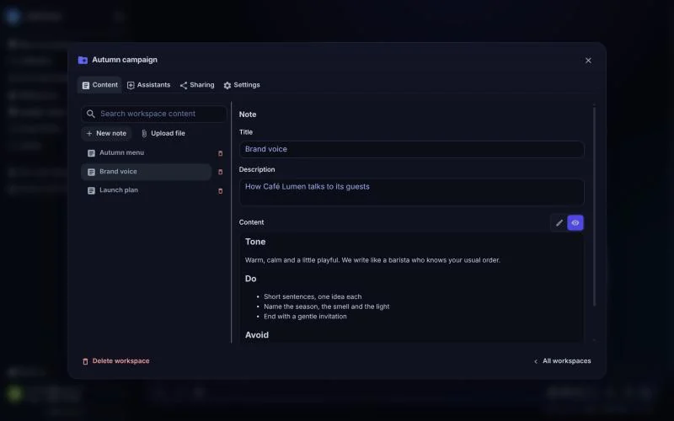Delete the Autumn menu note trash icon
This screenshot has width=674, height=421.
[221, 153]
